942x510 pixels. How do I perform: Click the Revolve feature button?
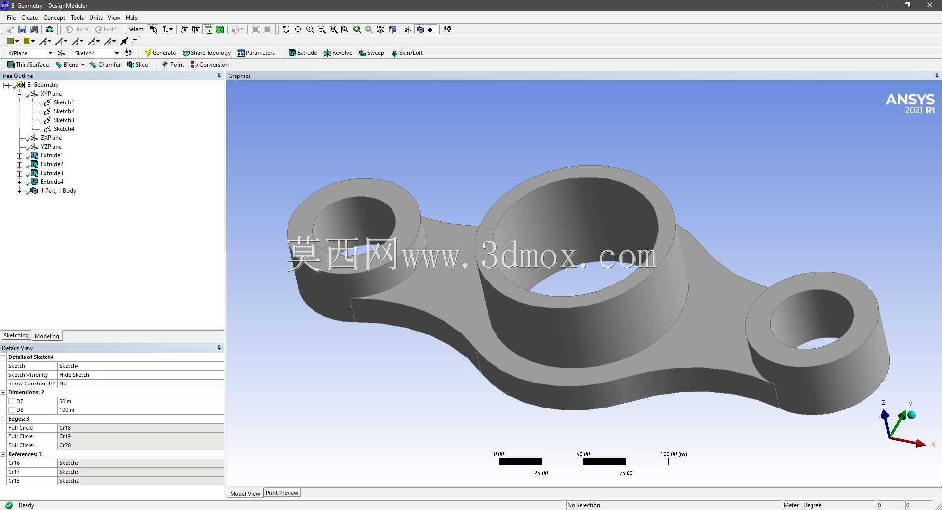point(338,53)
